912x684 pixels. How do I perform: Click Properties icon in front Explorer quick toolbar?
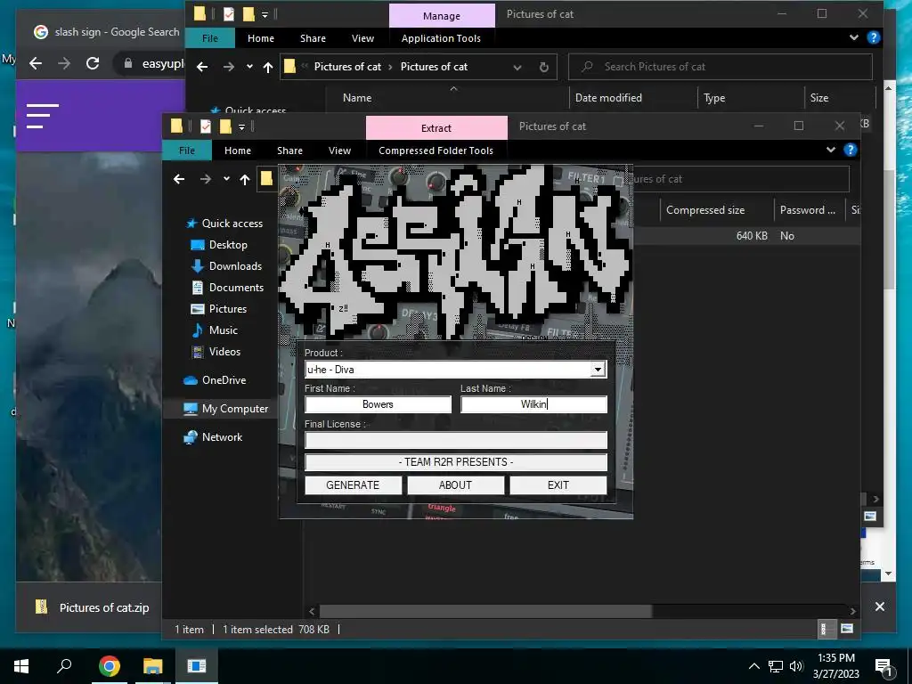click(x=206, y=126)
